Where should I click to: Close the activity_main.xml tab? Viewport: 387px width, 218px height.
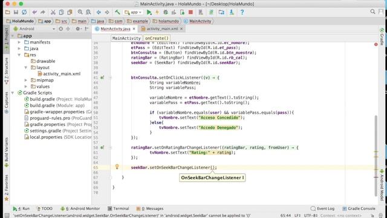[181, 28]
